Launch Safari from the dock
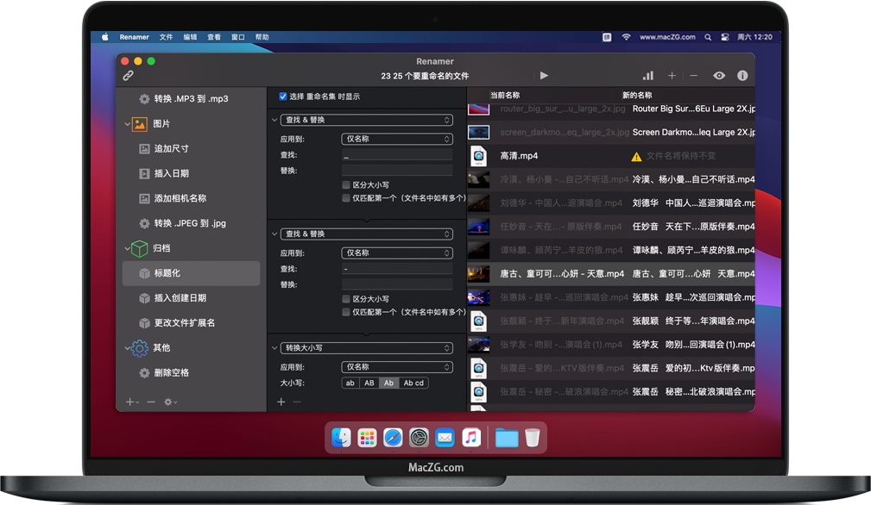Viewport: 871px width, 505px height. 393,438
